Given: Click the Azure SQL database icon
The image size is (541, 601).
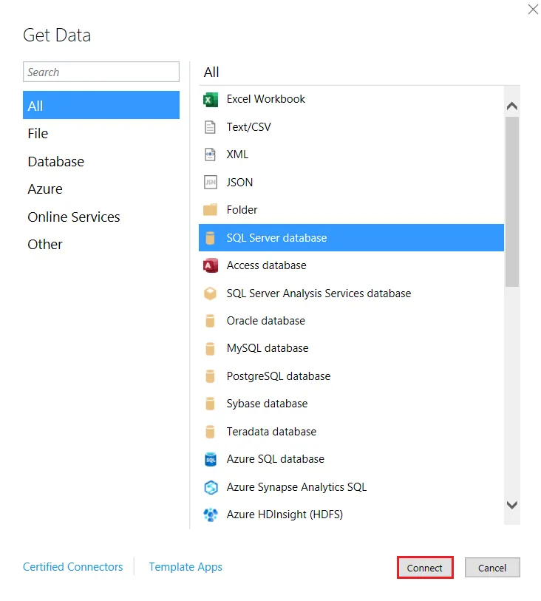Looking at the screenshot, I should point(211,459).
